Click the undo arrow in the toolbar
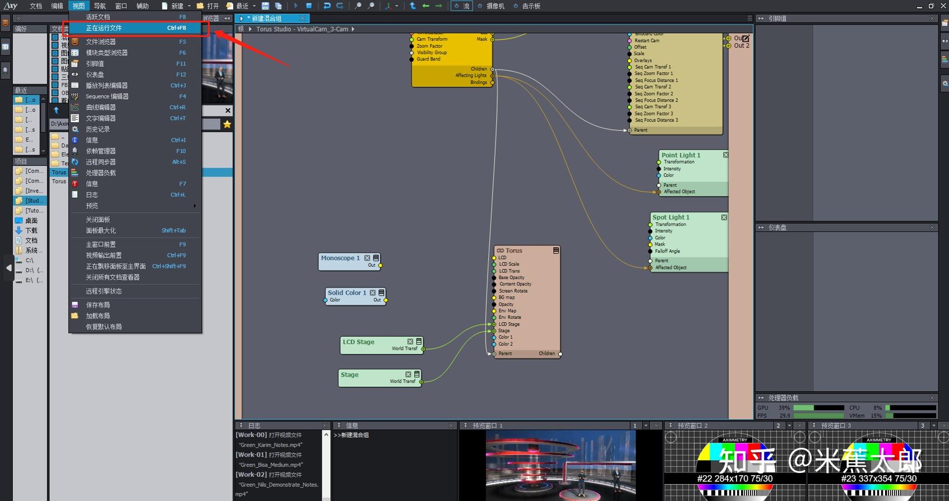This screenshot has height=501, width=949. pos(327,6)
